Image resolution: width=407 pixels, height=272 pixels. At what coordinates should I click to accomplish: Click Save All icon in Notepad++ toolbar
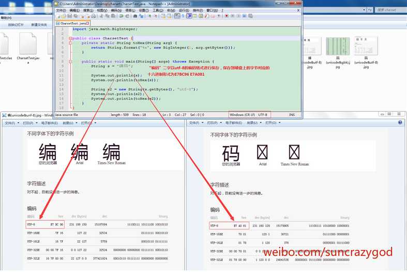click(76, 16)
